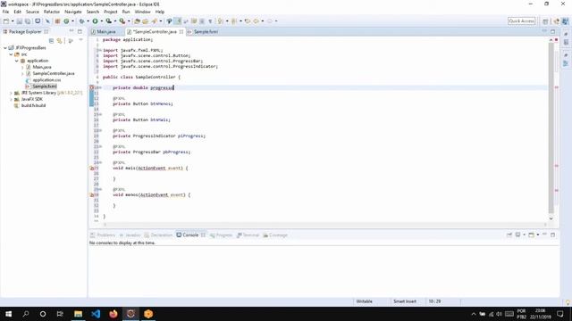This screenshot has height=321, width=572.
Task: Switch to the Declaration tab
Action: [158, 235]
